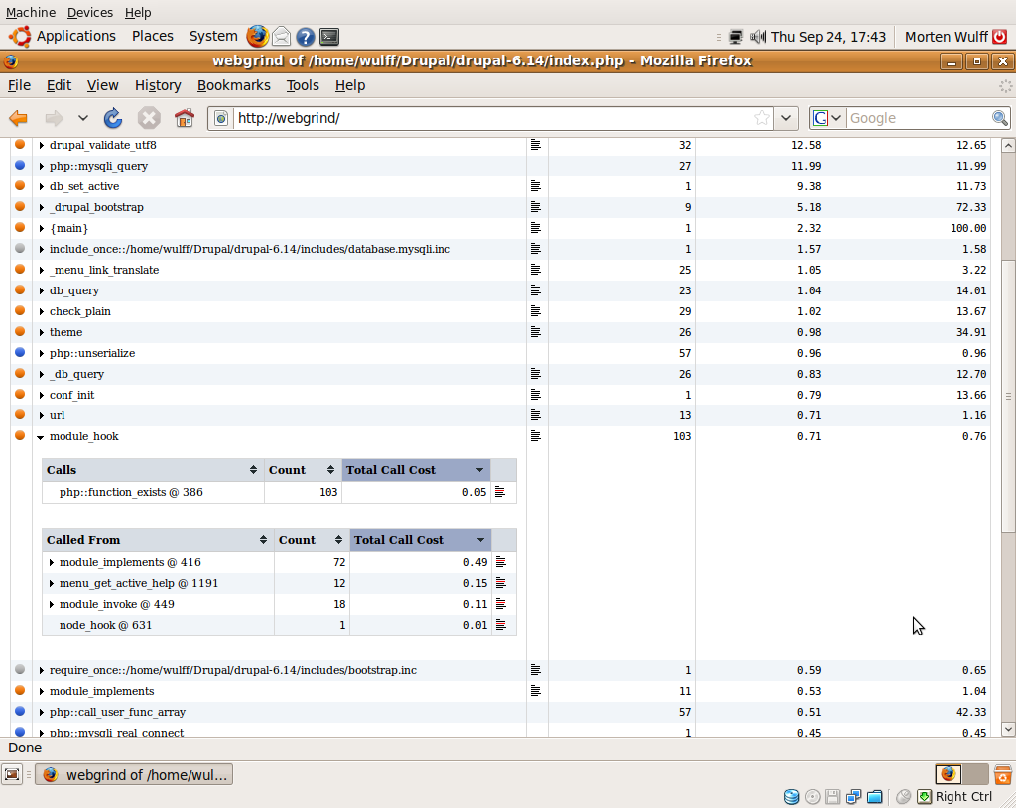Open source line icon for node_hook @ 631
Screen dimensions: 1016x808
point(500,625)
